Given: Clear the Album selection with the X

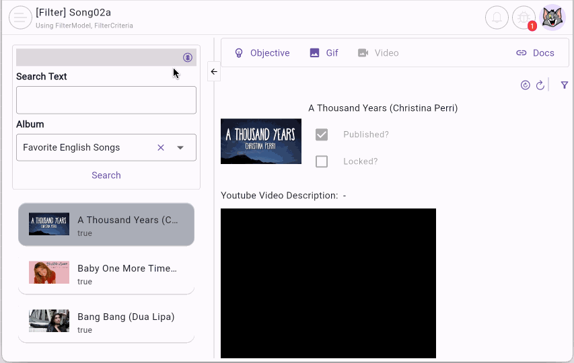Looking at the screenshot, I should pyautogui.click(x=161, y=148).
